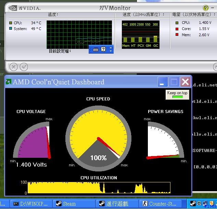Click the 100% CPU speed readout
Viewport: 217px width, 209px height.
point(98,158)
